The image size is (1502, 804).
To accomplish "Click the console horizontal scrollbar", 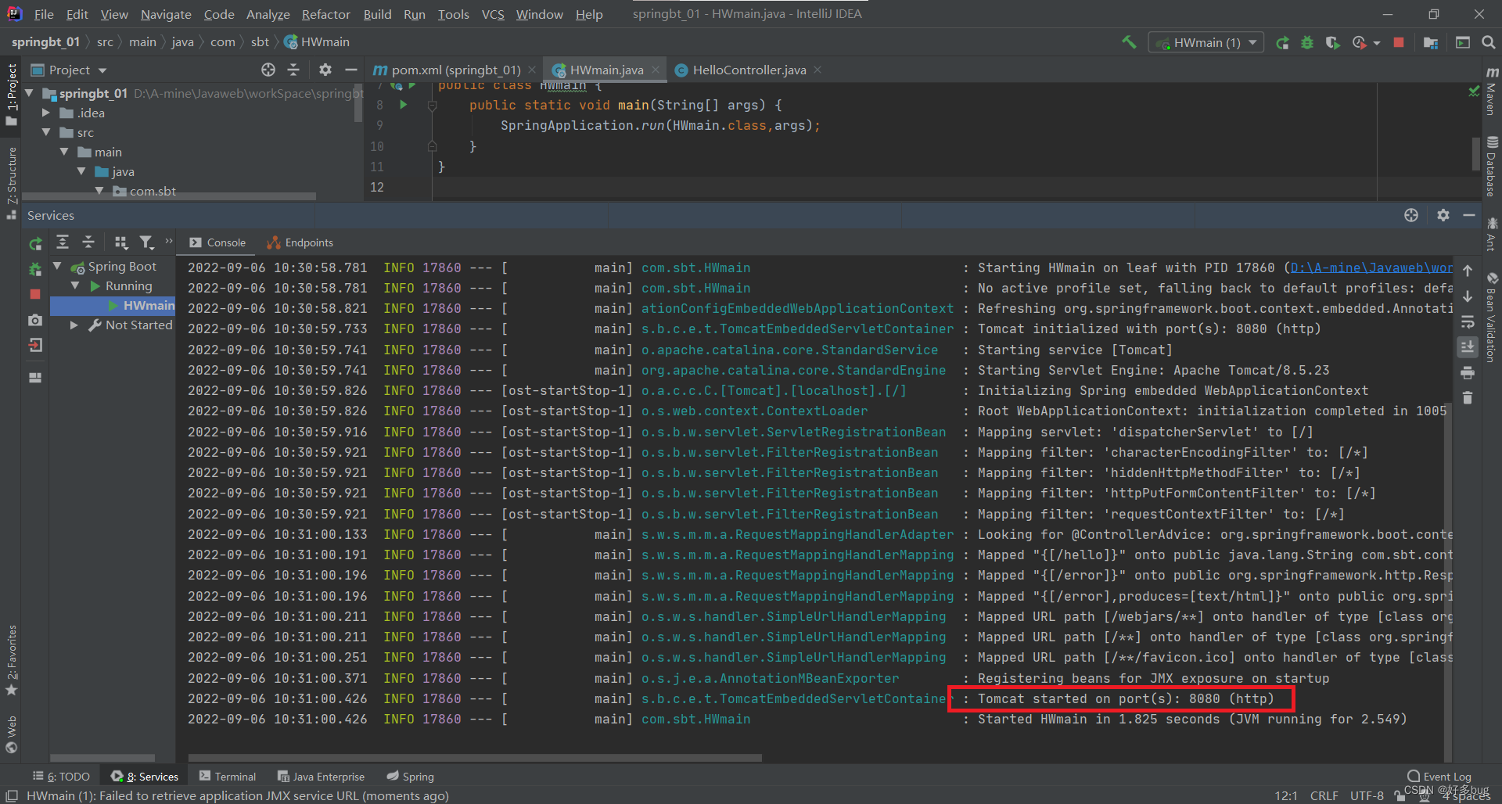I will click(x=475, y=757).
